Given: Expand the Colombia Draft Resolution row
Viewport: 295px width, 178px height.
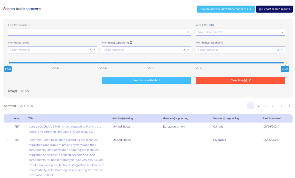Looking at the screenshot, I should pyautogui.click(x=8, y=140).
